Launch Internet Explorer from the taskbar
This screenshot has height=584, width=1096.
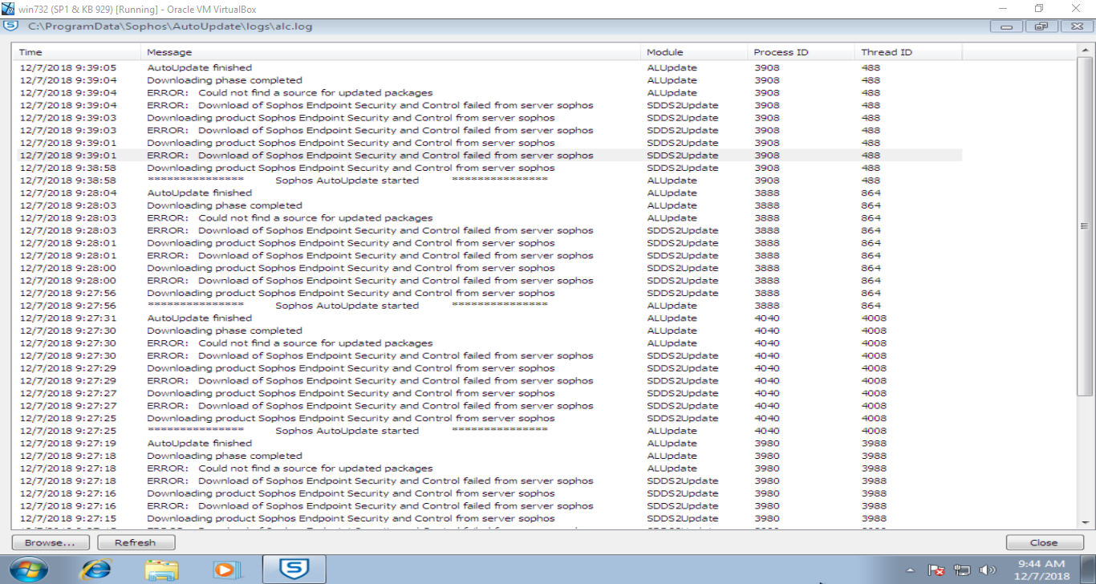[x=96, y=570]
